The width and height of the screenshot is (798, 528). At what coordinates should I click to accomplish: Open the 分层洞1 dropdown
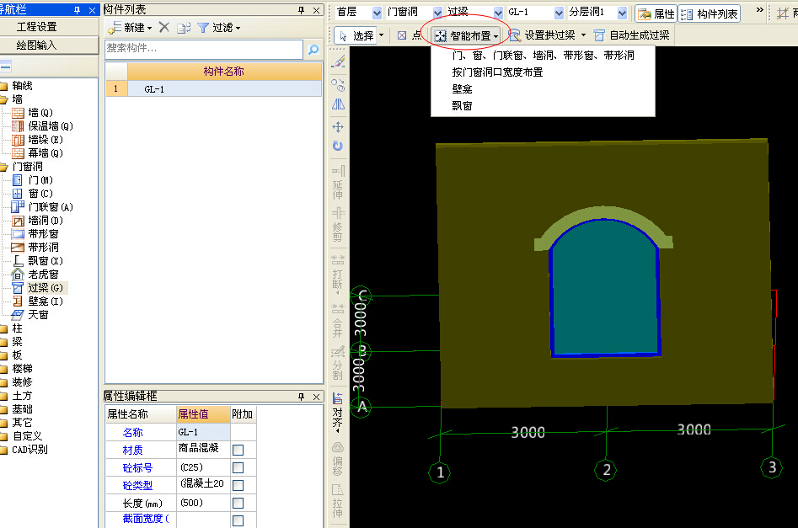tap(622, 13)
